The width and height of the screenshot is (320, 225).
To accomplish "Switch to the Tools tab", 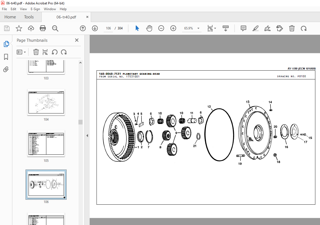I will tap(29, 17).
